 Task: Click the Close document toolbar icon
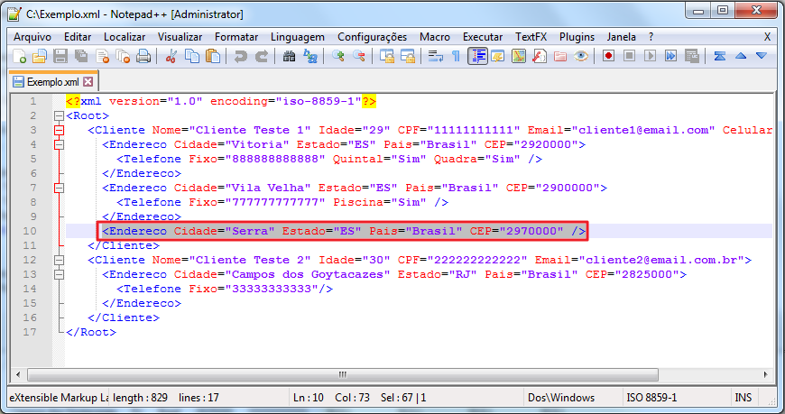coord(102,56)
